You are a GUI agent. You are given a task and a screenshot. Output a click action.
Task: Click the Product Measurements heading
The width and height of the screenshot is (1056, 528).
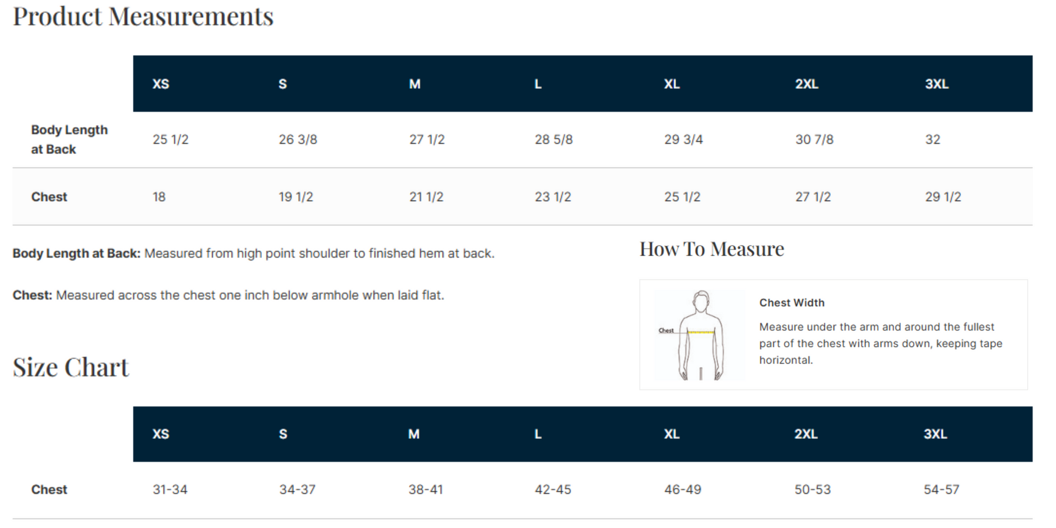pos(143,16)
